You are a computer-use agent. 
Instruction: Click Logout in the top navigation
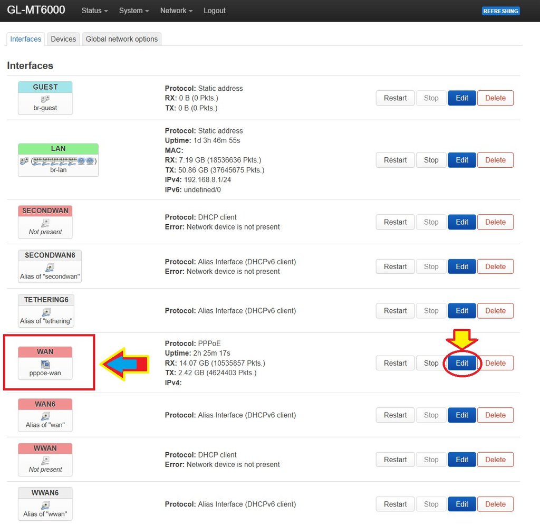214,11
